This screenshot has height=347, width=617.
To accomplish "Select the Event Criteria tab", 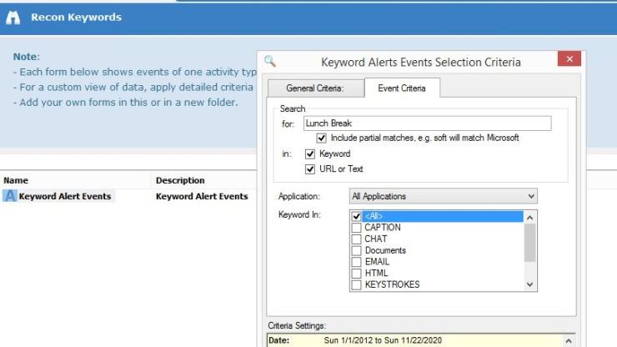I will 402,88.
